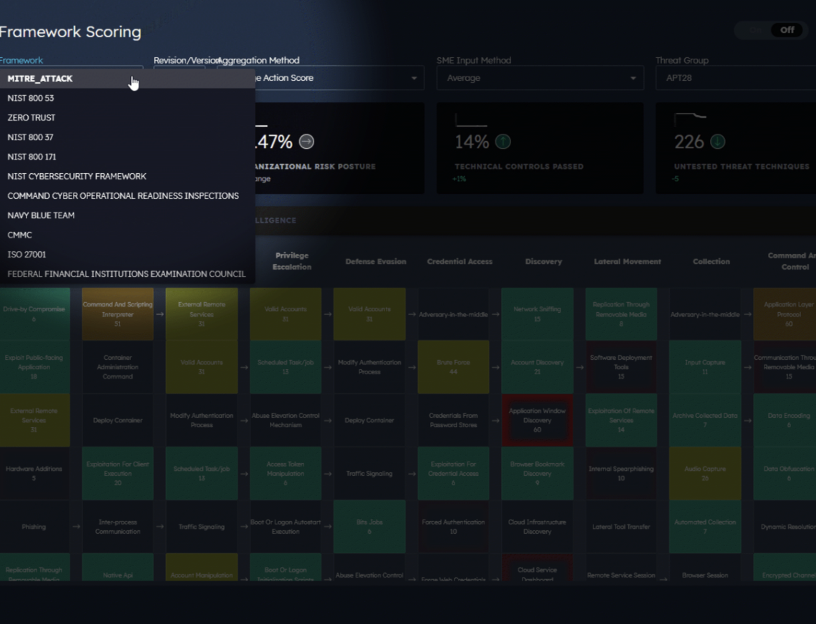Open Forced Authentication technique tile
816x624 pixels.
click(453, 527)
